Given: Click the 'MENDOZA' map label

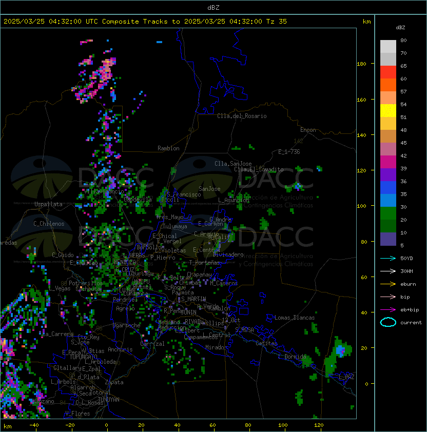Looking at the screenshot, I should [x=125, y=262].
